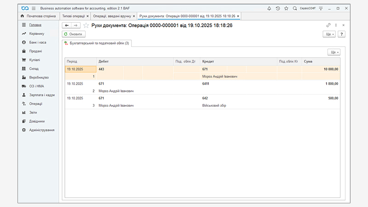Screen dimensions: 368x207
Task: Expand the upper Ще dropdown
Action: 329,34
